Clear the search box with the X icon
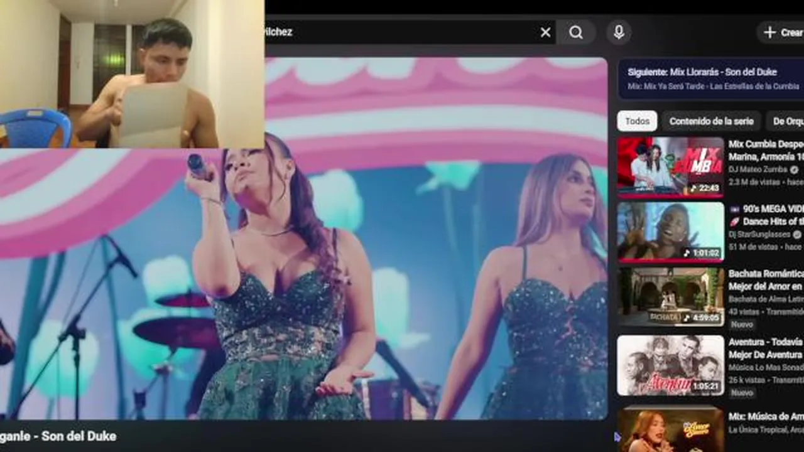 point(545,33)
